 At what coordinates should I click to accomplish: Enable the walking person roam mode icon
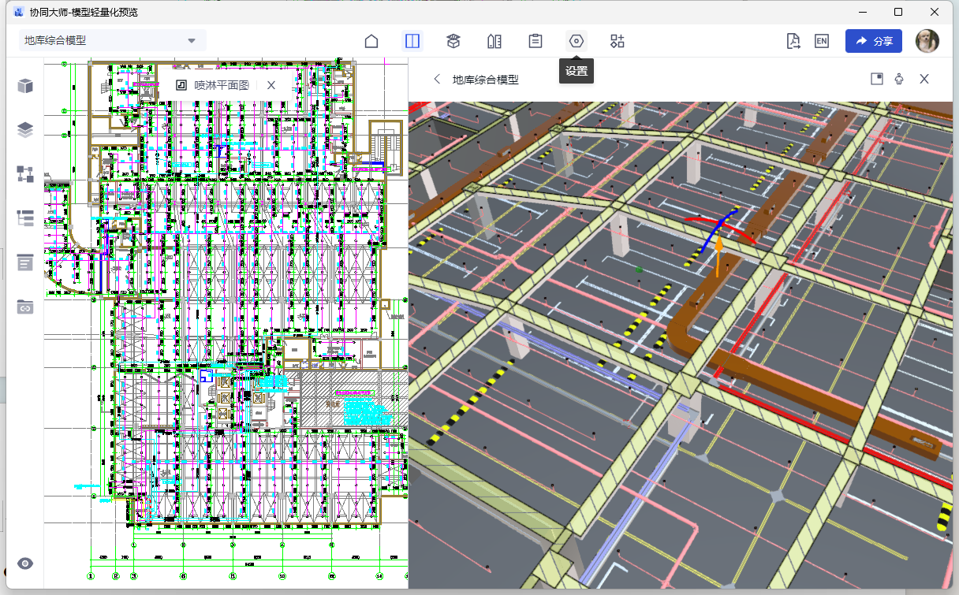click(899, 79)
